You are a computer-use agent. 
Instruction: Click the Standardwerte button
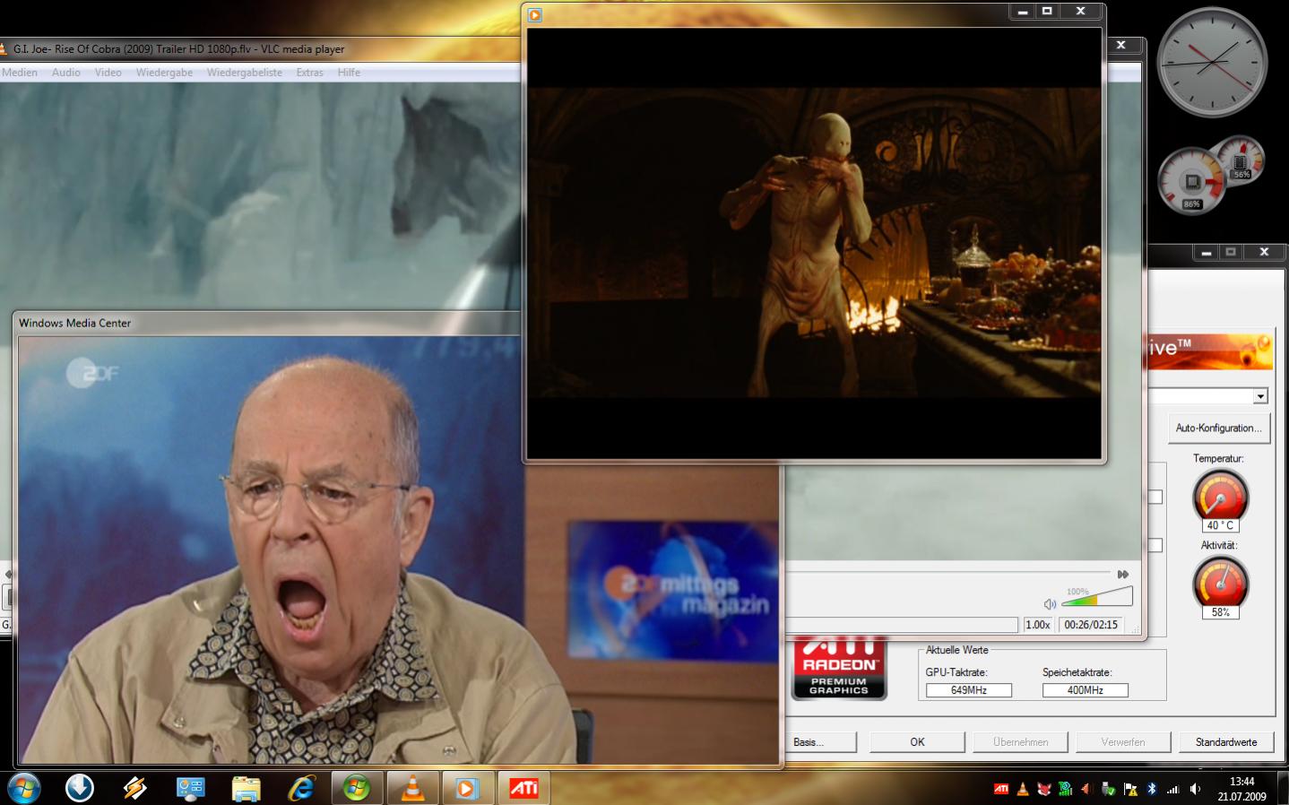click(1225, 742)
